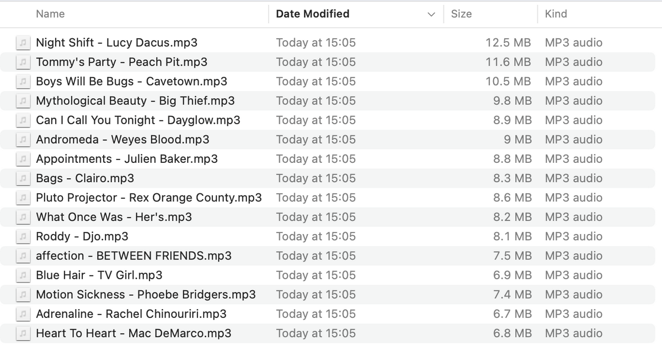
Task: Click the affection - BETWEEN FRIENDS file icon
Action: (23, 256)
